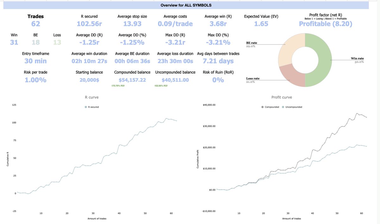Click the Win count value 31

[14, 42]
